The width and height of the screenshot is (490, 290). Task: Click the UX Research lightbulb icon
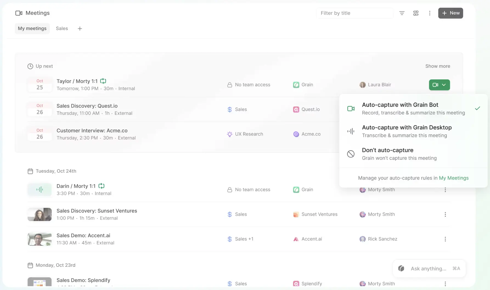pyautogui.click(x=230, y=134)
